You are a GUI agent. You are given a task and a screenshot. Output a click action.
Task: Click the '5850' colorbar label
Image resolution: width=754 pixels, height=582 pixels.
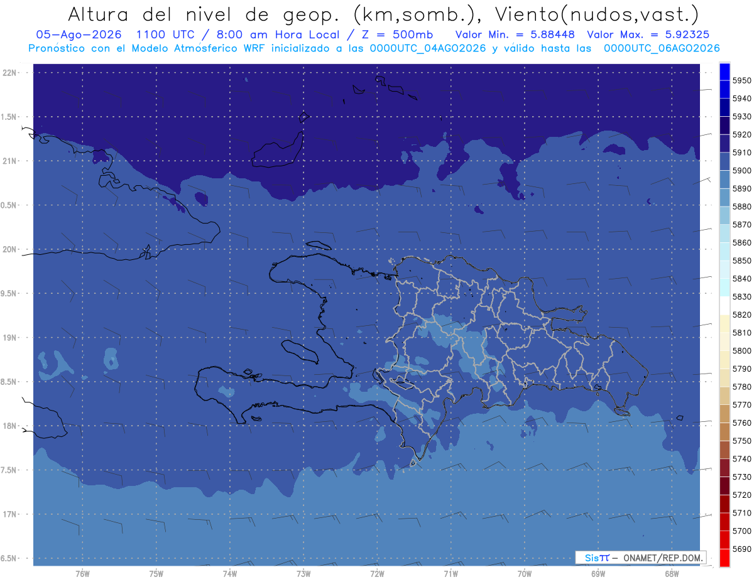click(742, 261)
